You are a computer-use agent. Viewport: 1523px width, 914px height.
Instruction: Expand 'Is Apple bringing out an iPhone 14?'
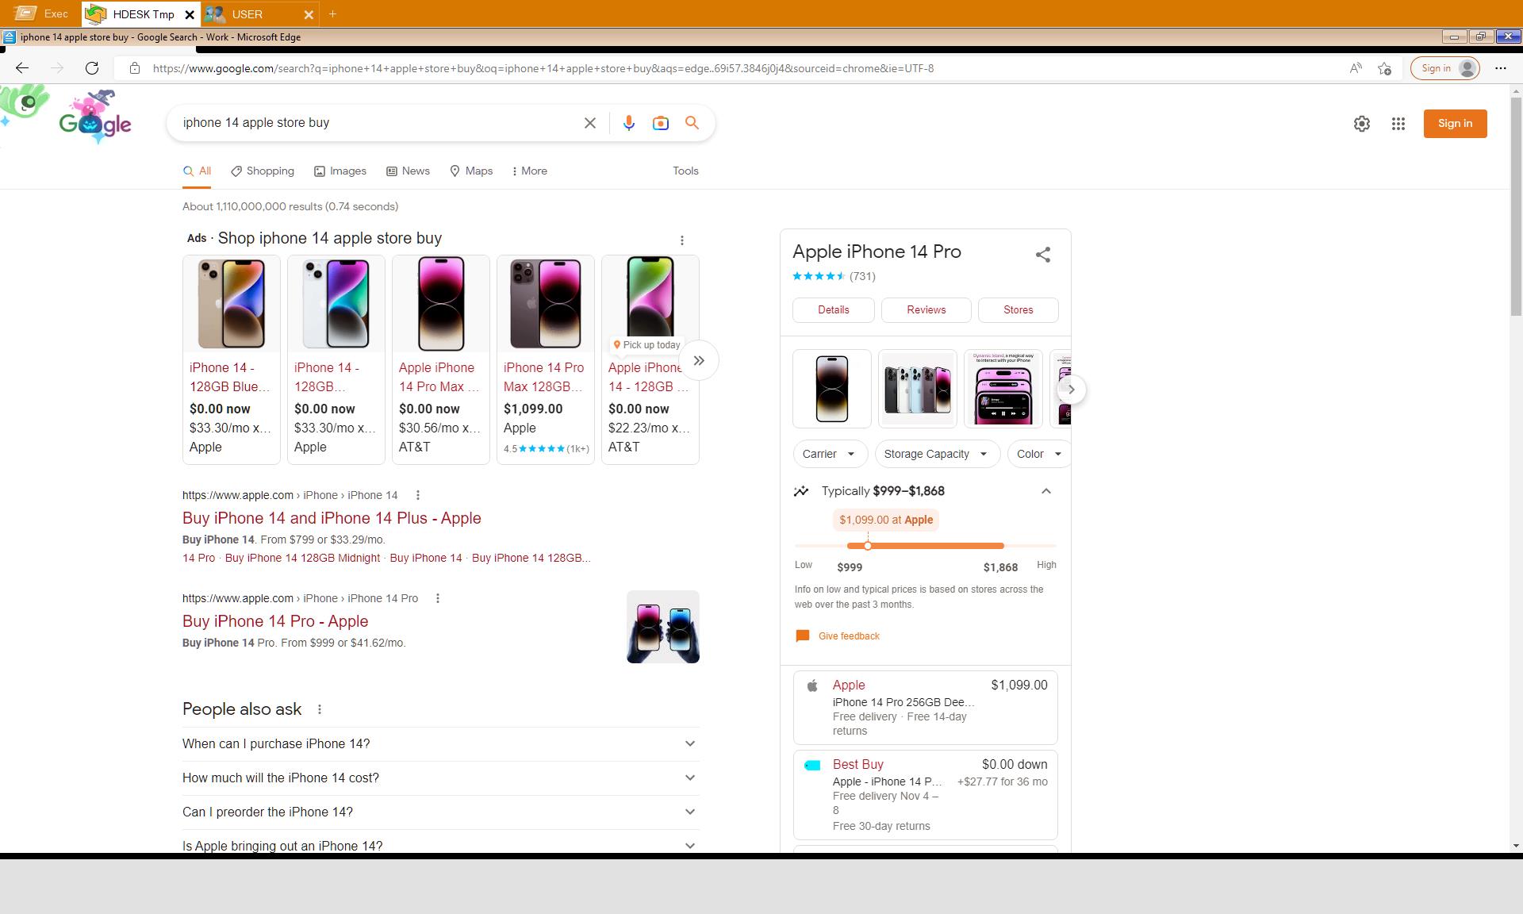pos(441,844)
